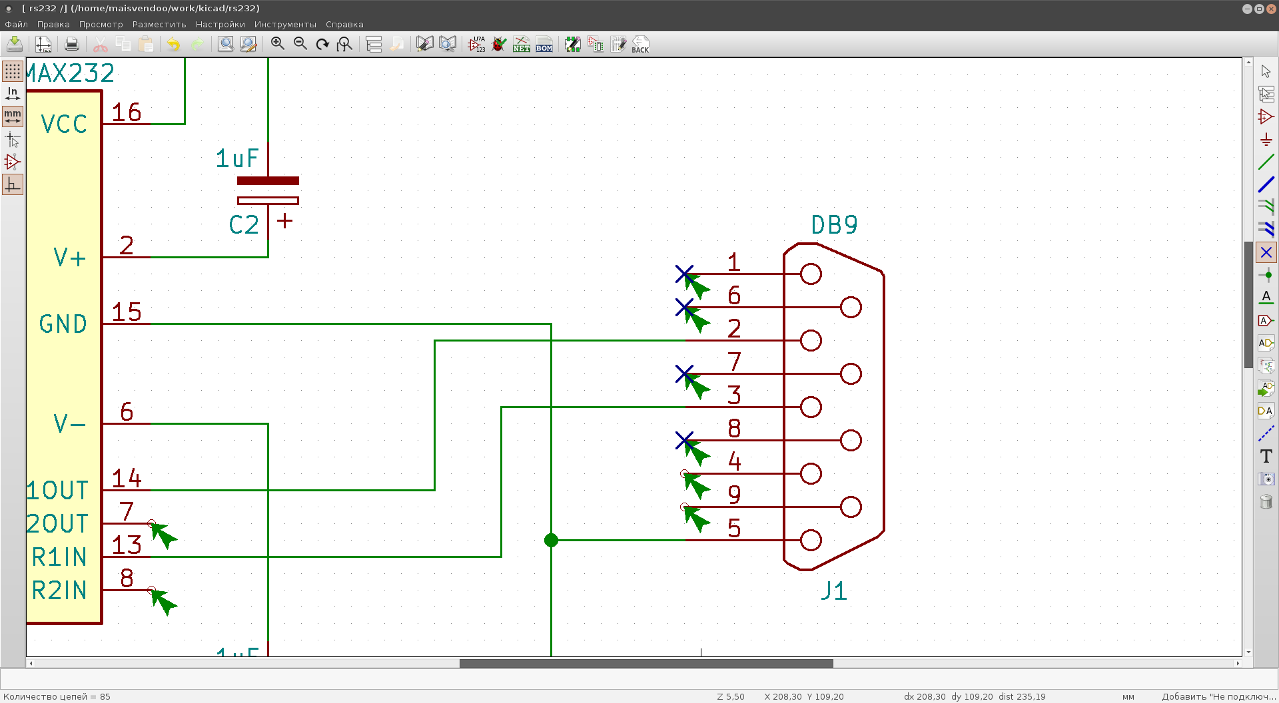Select the place component tool
Viewport: 1279px width, 703px height.
coord(1266,117)
